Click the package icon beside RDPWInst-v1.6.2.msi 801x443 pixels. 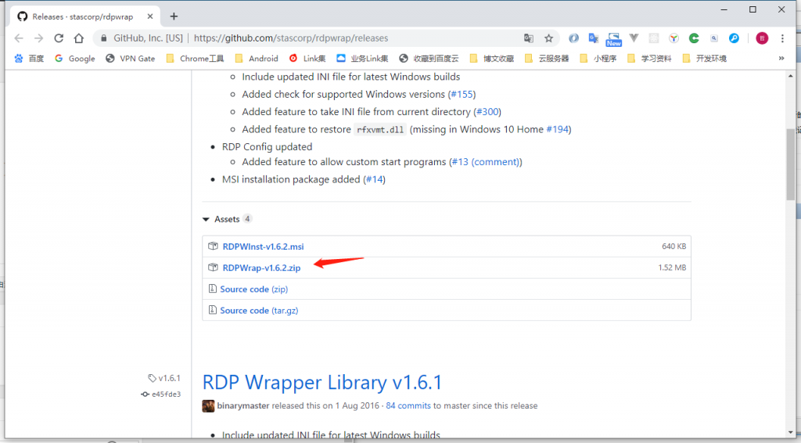click(213, 247)
